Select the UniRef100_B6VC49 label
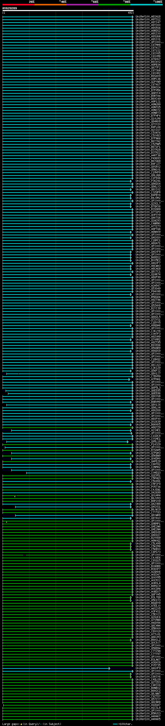Viewport: 165px width, 726px height. click(x=148, y=99)
